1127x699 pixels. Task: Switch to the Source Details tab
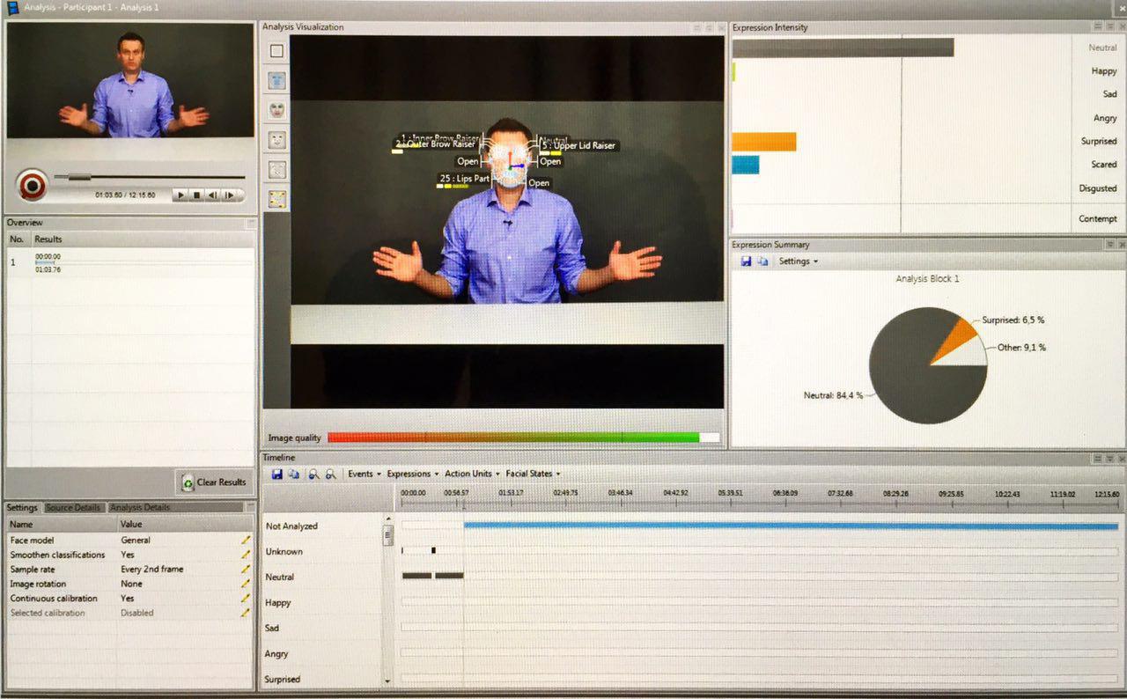[74, 508]
